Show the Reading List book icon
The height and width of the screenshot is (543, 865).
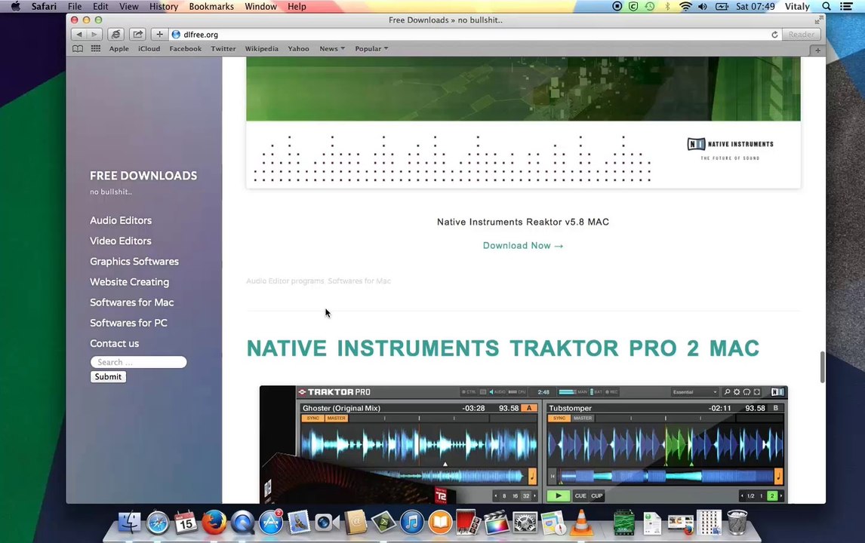78,48
